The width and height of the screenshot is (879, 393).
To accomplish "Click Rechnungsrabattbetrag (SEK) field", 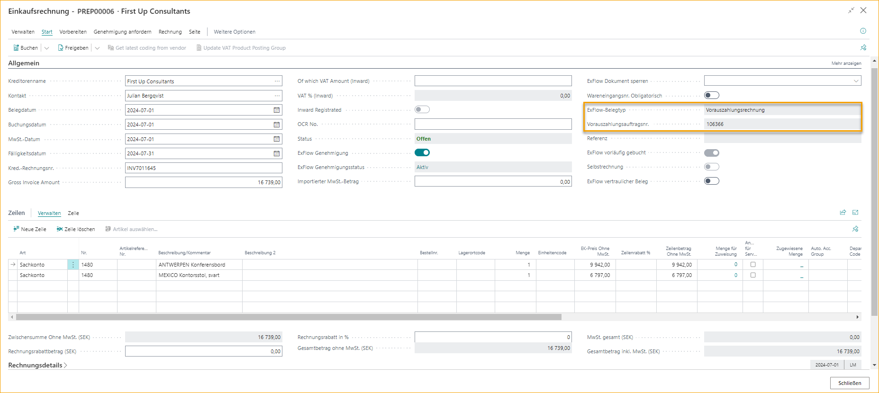I will (204, 351).
